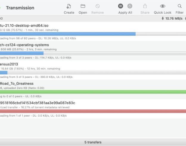Click the '0 of 0 peers' seeding status

click(21, 96)
